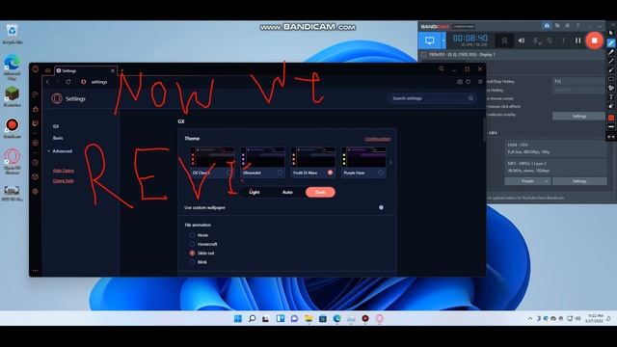
Task: Select Frutti Di Mare theme radio
Action: coord(330,173)
